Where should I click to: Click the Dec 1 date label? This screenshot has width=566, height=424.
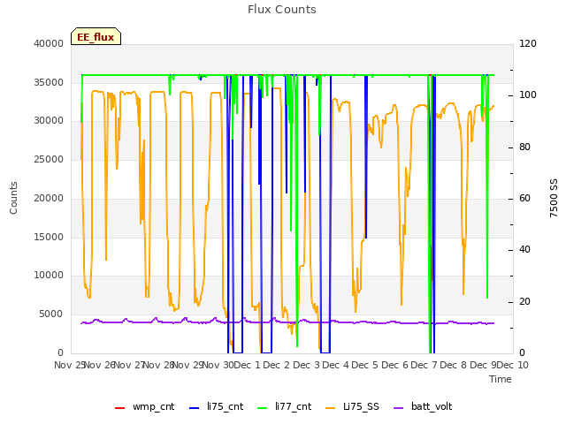(x=248, y=365)
